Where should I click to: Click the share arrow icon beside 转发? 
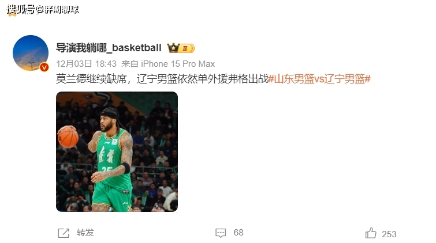(x=64, y=233)
